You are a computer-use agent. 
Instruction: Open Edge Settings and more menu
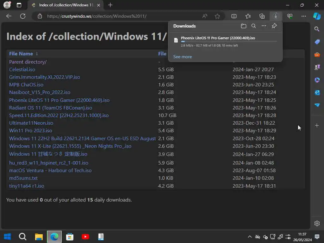(x=303, y=16)
